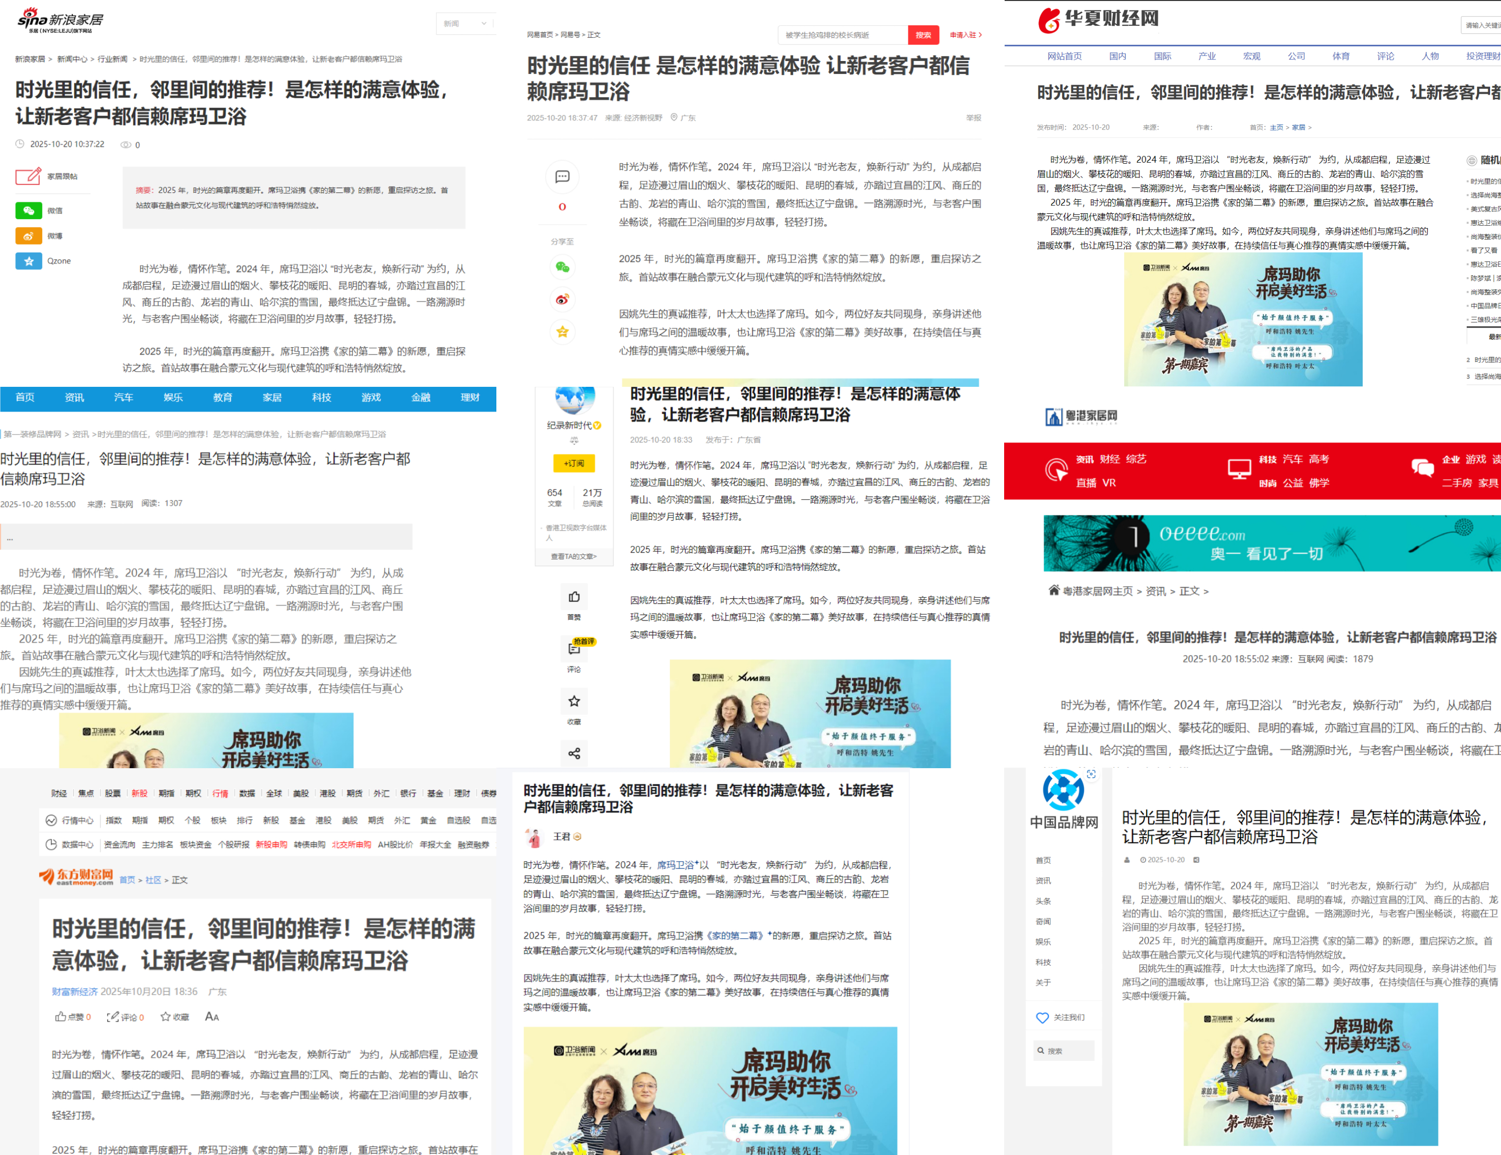Click the share nodes icon below 收藏
Image resolution: width=1501 pixels, height=1155 pixels.
(574, 753)
